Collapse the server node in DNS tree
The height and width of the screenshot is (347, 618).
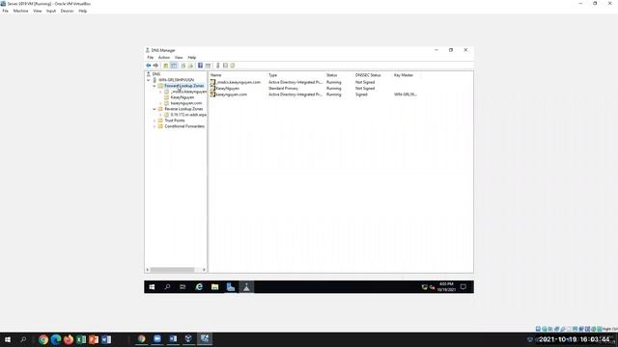(x=149, y=80)
